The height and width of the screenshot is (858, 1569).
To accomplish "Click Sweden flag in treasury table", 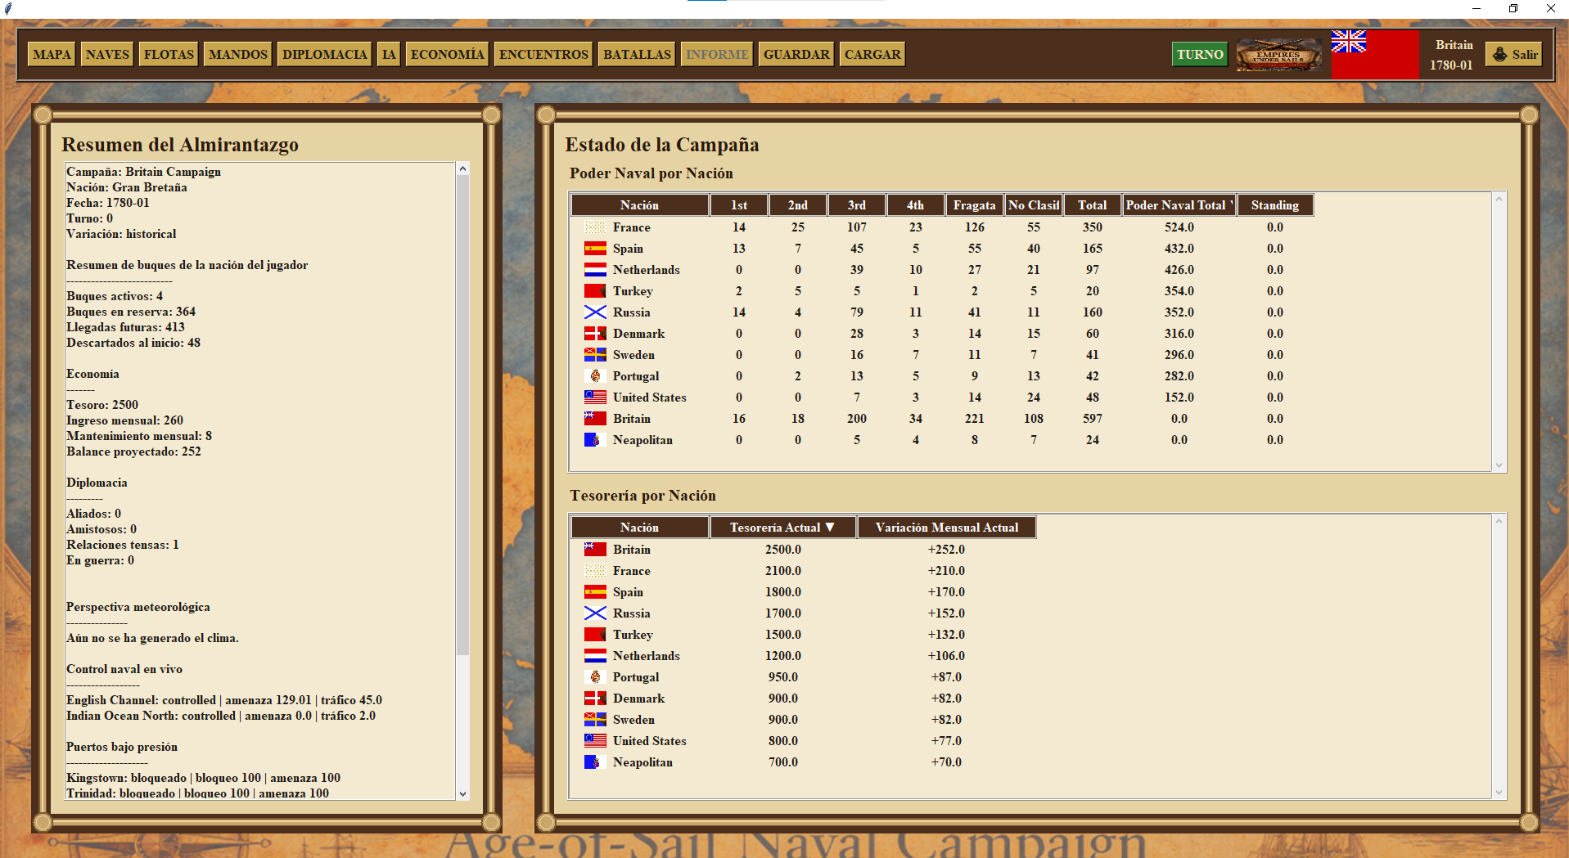I will click(x=595, y=720).
